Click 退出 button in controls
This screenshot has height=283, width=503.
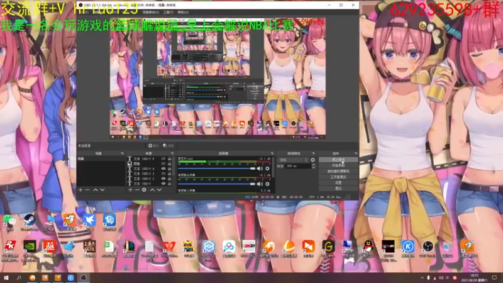tap(338, 188)
